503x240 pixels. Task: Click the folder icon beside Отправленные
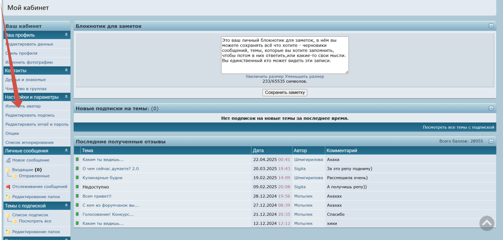point(14,176)
